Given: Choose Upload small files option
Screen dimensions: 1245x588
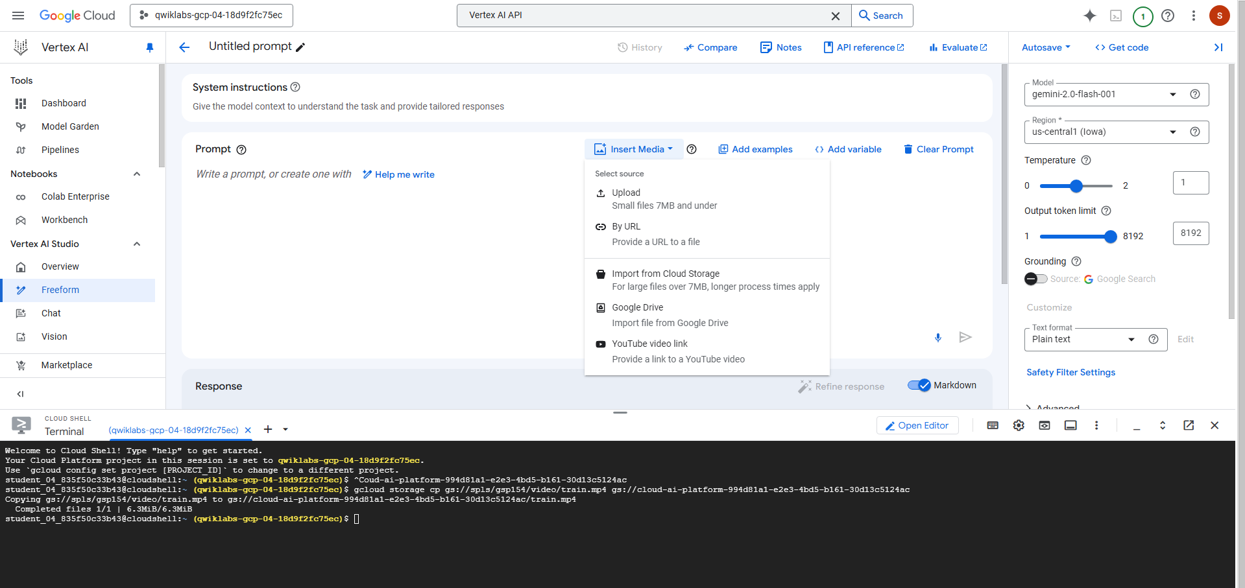Looking at the screenshot, I should 707,199.
